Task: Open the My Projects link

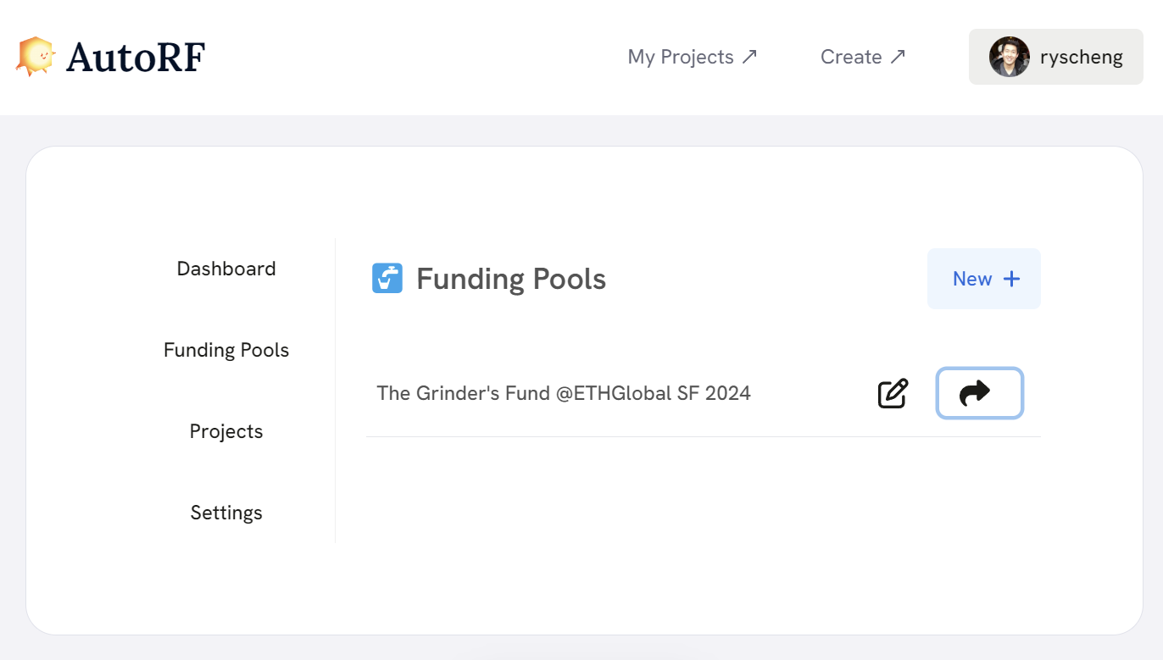Action: point(693,57)
